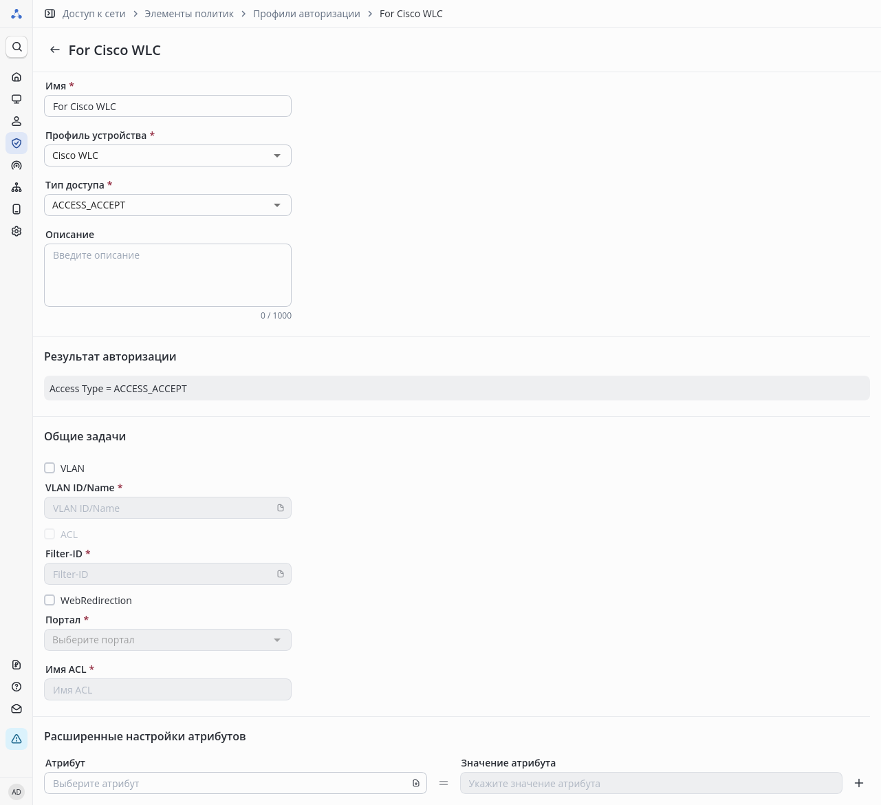Open the help question mark icon
The image size is (881, 805).
(x=17, y=687)
